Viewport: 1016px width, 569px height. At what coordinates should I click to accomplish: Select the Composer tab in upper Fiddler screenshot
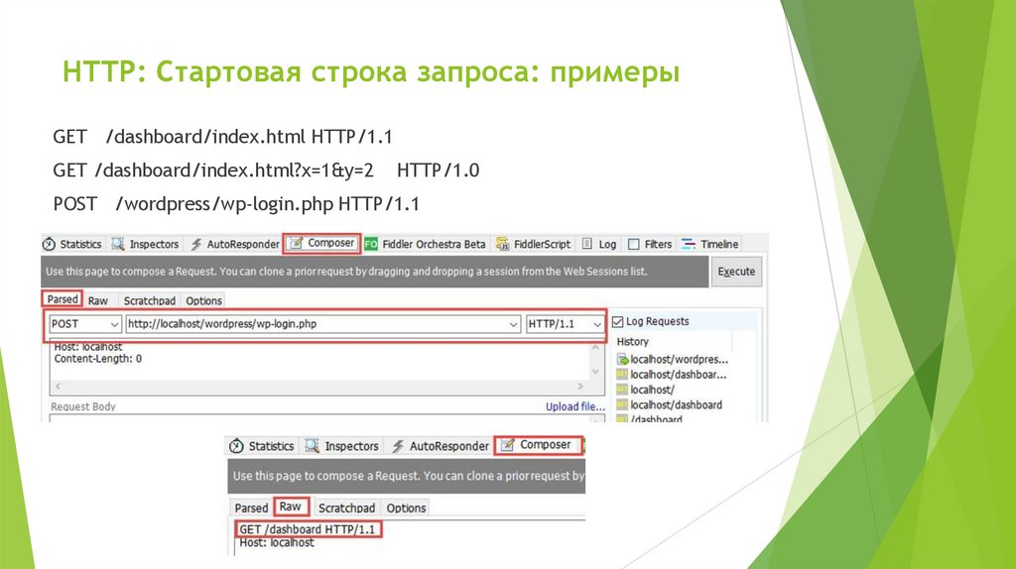pyautogui.click(x=321, y=244)
